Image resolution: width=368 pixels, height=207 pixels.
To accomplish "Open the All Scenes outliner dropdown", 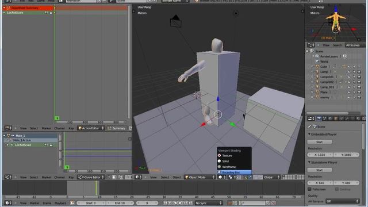I will click(x=355, y=45).
